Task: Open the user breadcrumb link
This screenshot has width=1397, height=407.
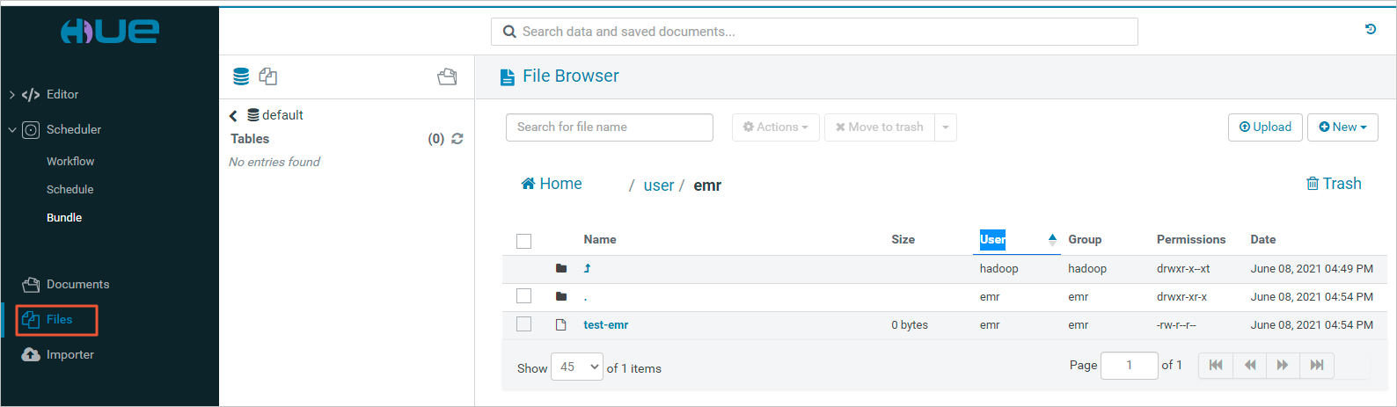Action: tap(659, 185)
